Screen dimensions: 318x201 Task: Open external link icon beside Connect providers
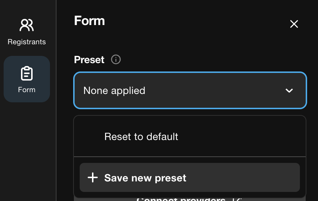pos(237,199)
